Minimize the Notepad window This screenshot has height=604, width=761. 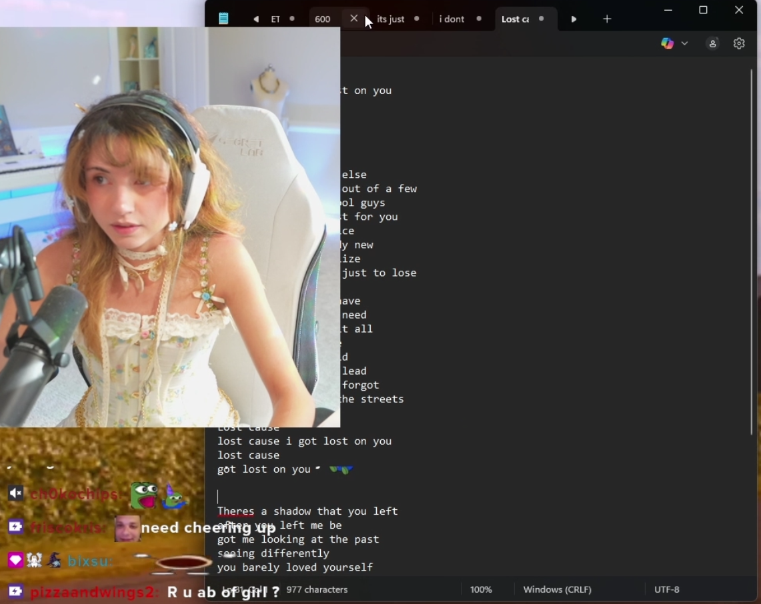tap(668, 10)
